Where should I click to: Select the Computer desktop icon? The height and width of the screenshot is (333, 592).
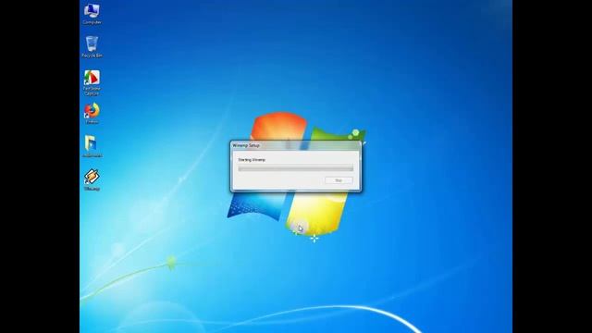pos(92,14)
